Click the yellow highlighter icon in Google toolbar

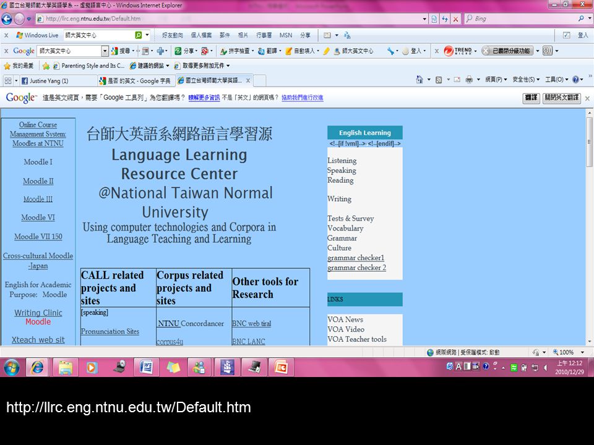[x=326, y=51]
